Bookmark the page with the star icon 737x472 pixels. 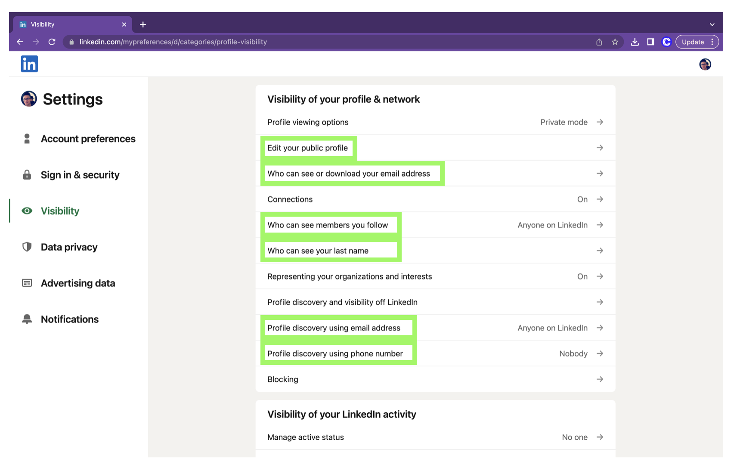pos(615,42)
